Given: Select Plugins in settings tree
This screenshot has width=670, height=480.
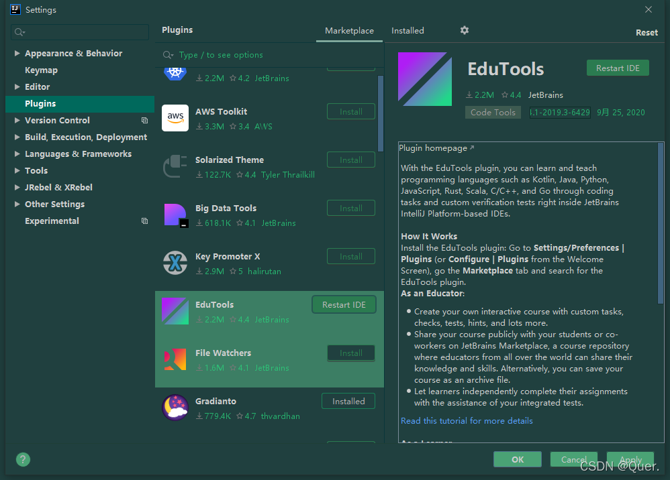Looking at the screenshot, I should click(x=79, y=104).
